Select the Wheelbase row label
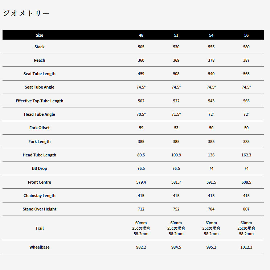Screen dimensions: 270x270 40,247
